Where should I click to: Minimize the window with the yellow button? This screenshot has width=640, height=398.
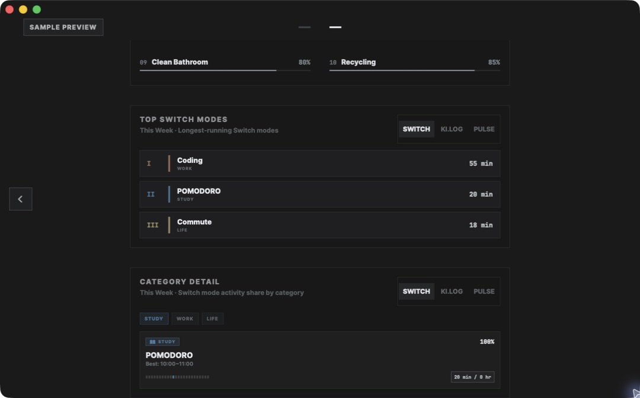pos(23,9)
